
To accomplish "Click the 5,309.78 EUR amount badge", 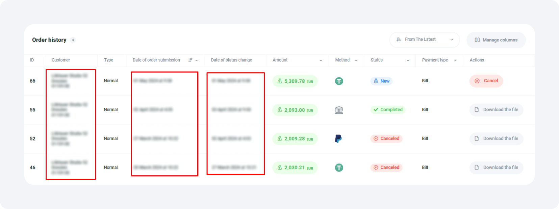I will 295,81.
